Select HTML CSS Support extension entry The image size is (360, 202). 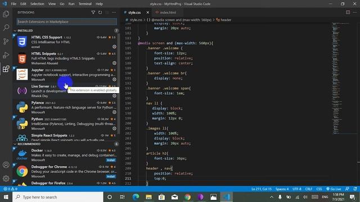tap(66, 42)
